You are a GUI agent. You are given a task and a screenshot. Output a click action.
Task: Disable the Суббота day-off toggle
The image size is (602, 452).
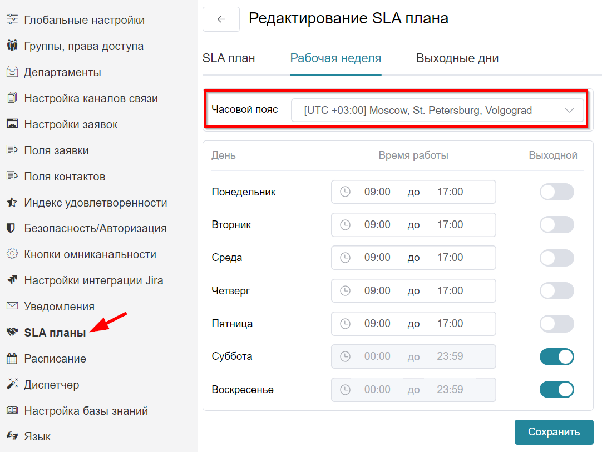click(557, 356)
